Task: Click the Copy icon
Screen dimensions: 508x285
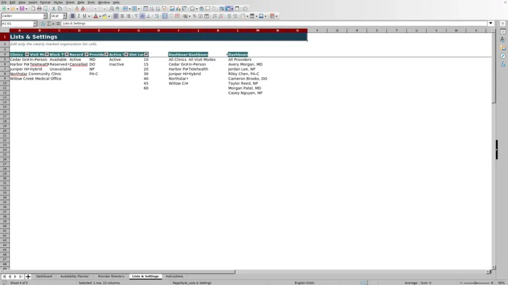Action: click(x=60, y=9)
